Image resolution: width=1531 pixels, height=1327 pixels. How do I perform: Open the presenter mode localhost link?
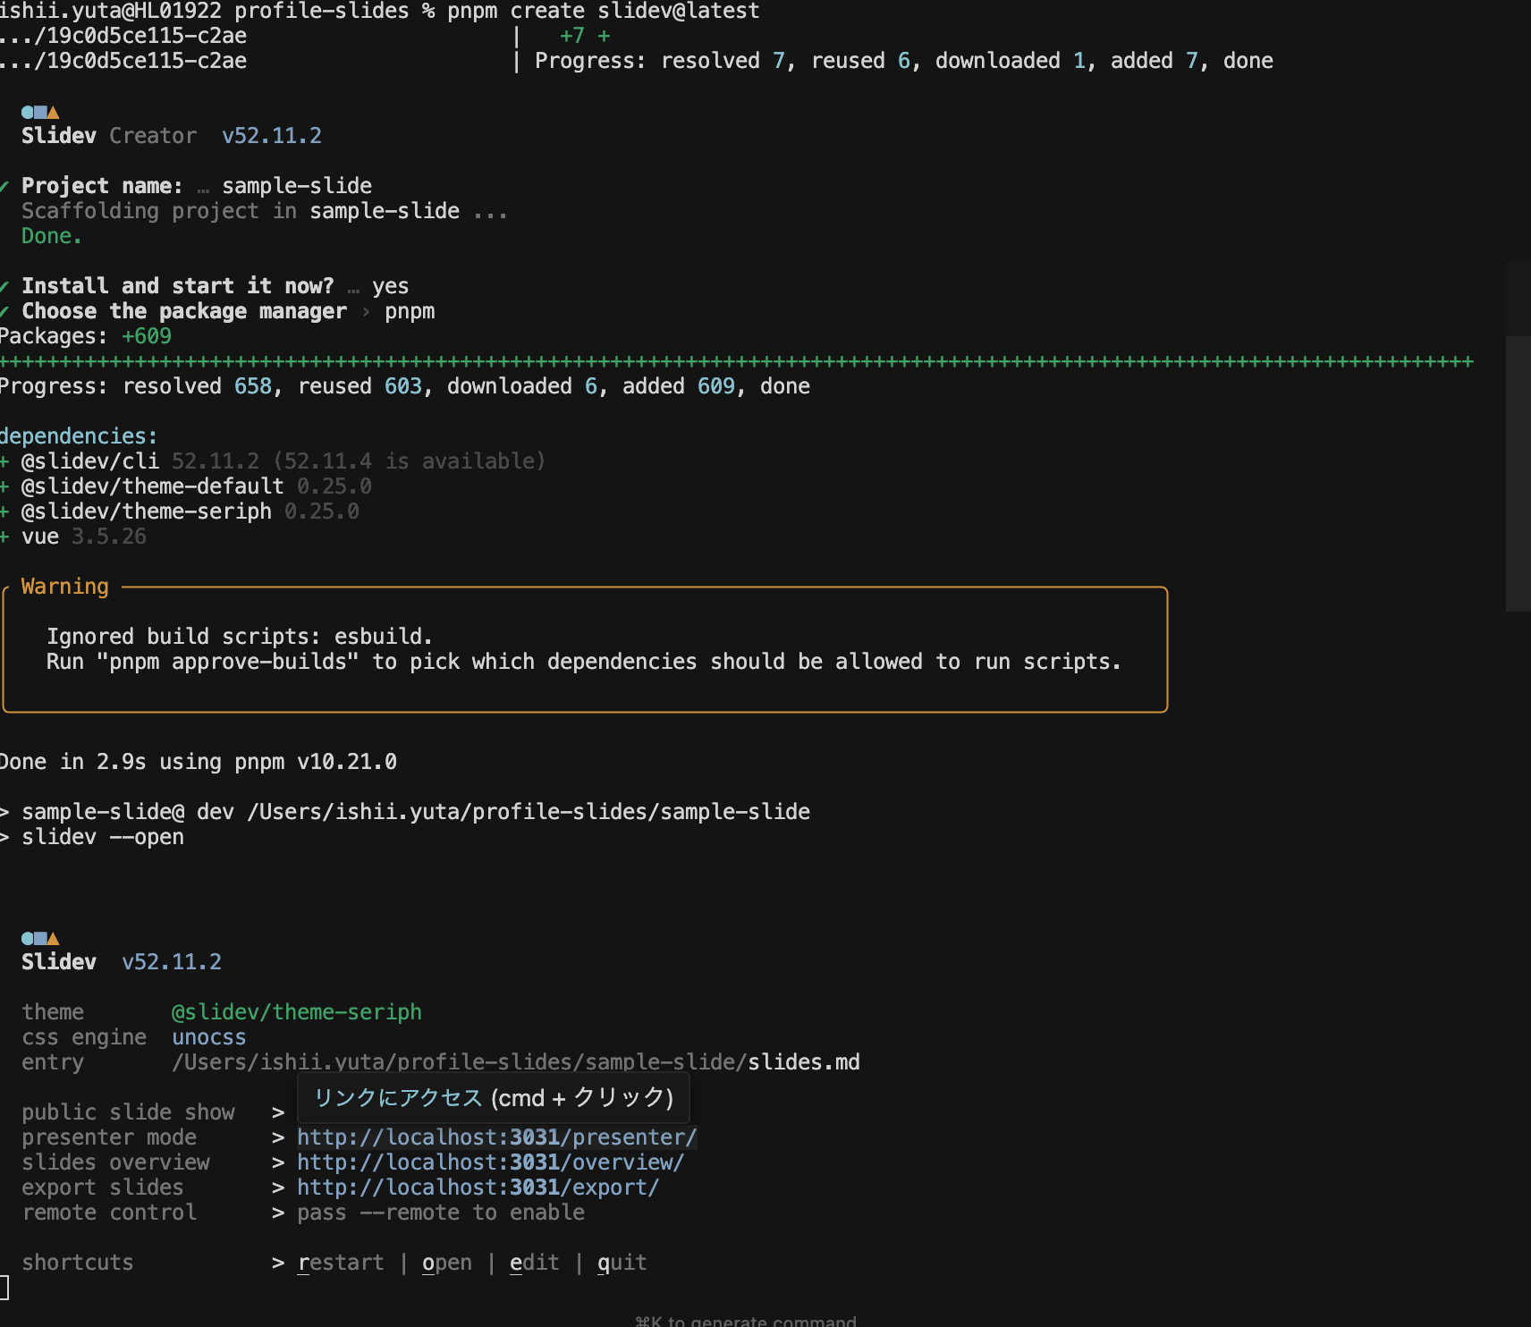pyautogui.click(x=496, y=1137)
